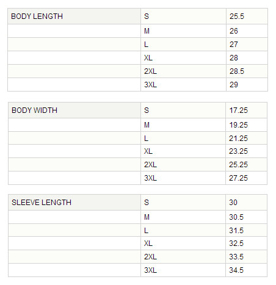This screenshot has height=285, width=276.
Task: Click the 17.25 body width value
Action: [238, 110]
